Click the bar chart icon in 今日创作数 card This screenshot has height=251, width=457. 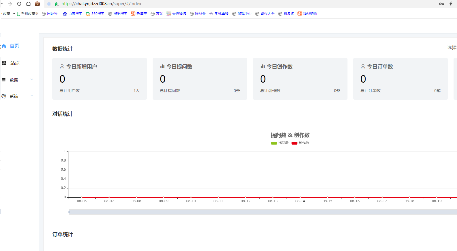tap(263, 66)
